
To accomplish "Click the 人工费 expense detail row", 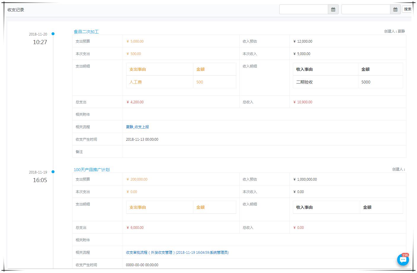I will (136, 82).
